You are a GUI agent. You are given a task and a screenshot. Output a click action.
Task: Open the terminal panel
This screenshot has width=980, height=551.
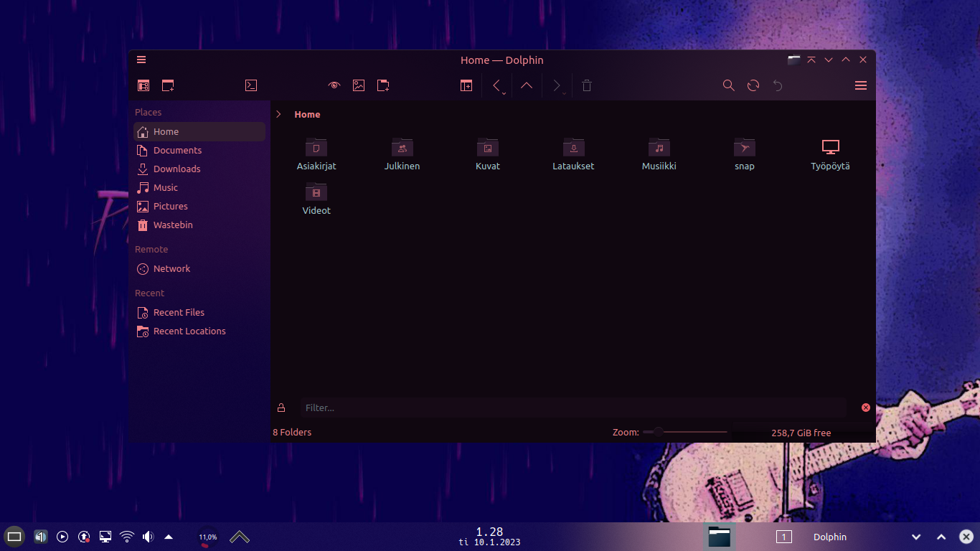coord(251,85)
